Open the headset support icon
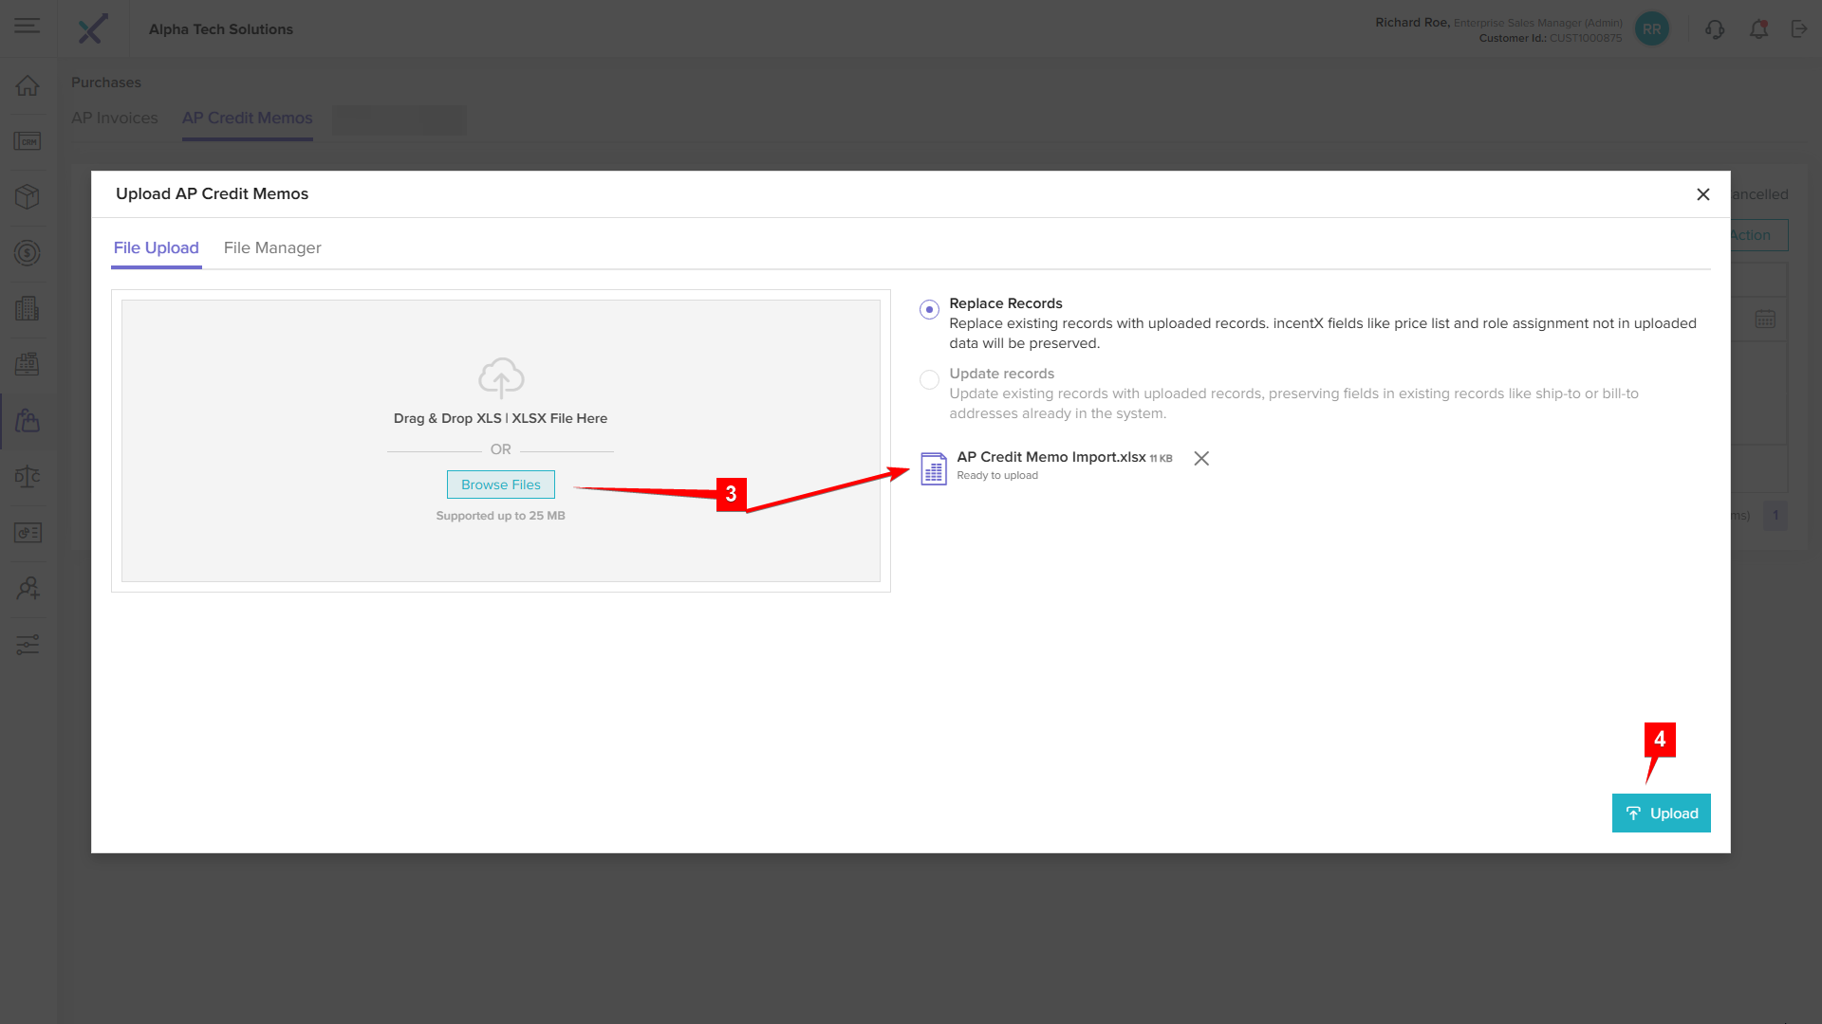1822x1024 pixels. tap(1714, 29)
